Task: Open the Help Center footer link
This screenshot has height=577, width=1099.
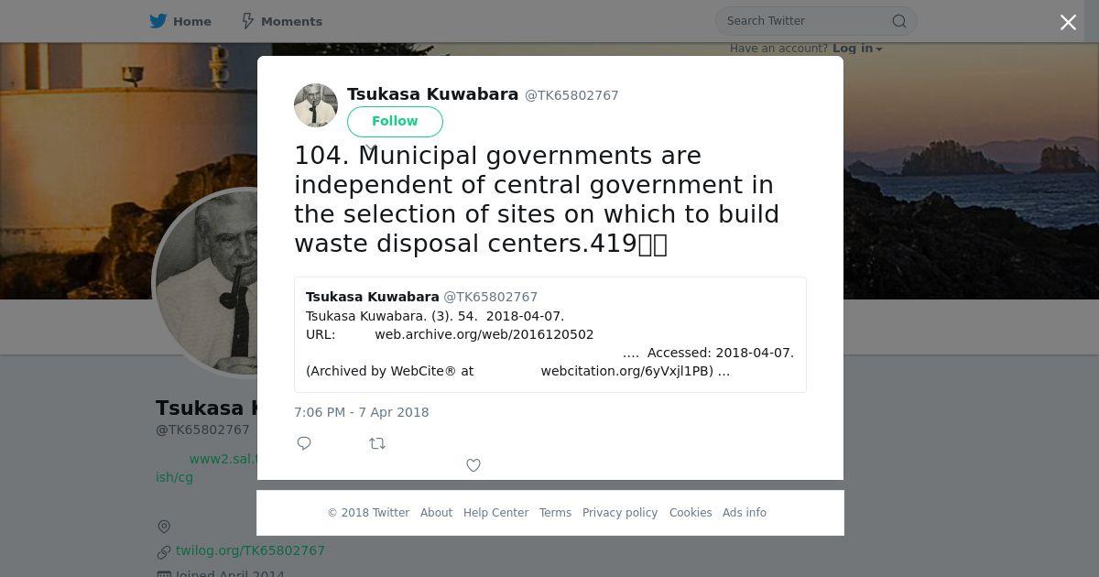Action: point(495,513)
